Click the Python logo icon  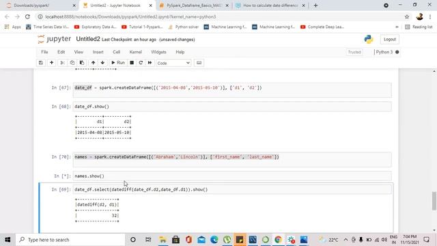coord(369,40)
